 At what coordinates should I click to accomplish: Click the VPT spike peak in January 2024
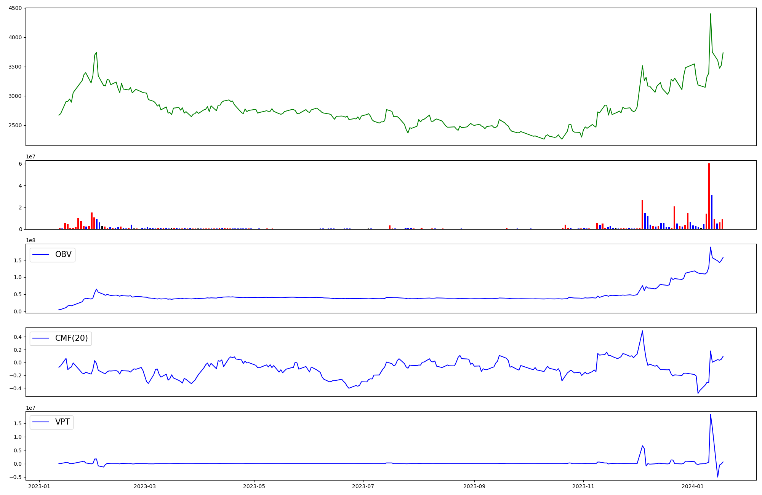point(710,415)
